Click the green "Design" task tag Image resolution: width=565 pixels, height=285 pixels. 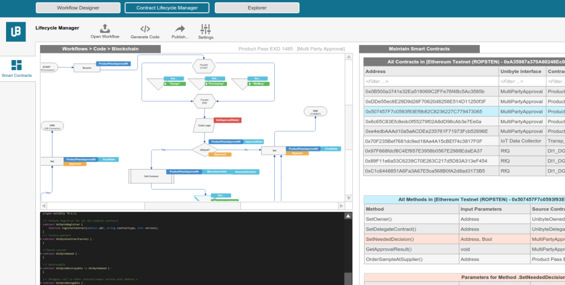click(175, 84)
